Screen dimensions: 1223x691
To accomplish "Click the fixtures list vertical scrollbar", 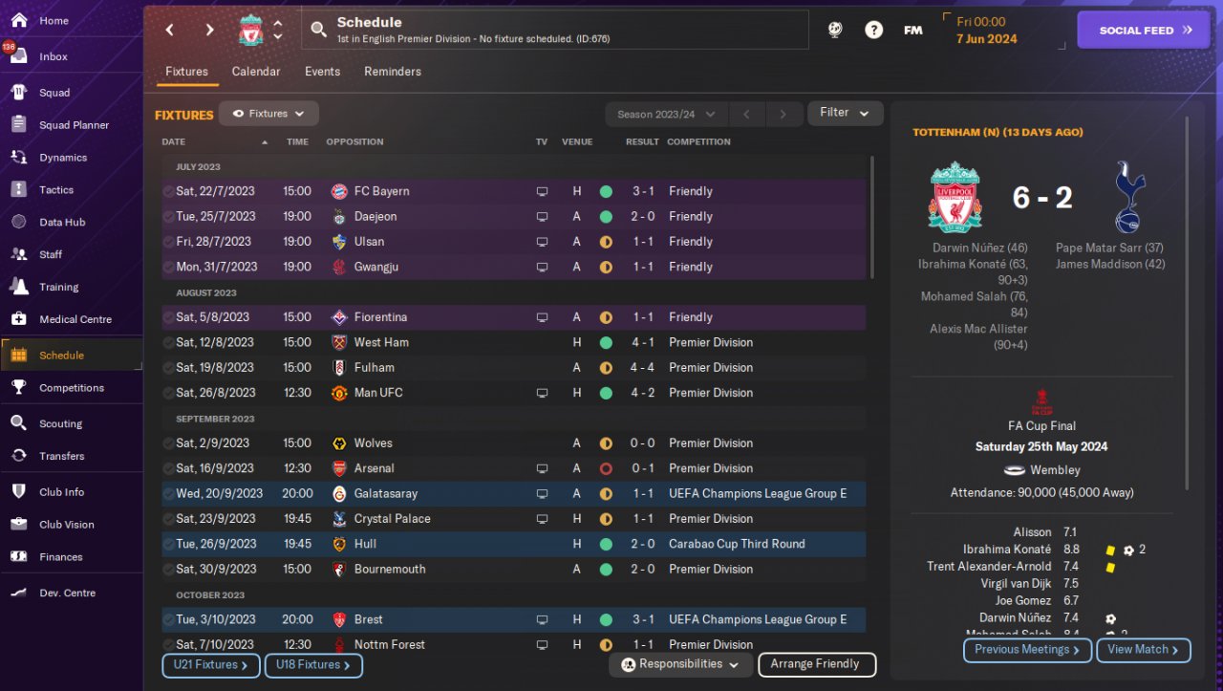I will [x=872, y=217].
